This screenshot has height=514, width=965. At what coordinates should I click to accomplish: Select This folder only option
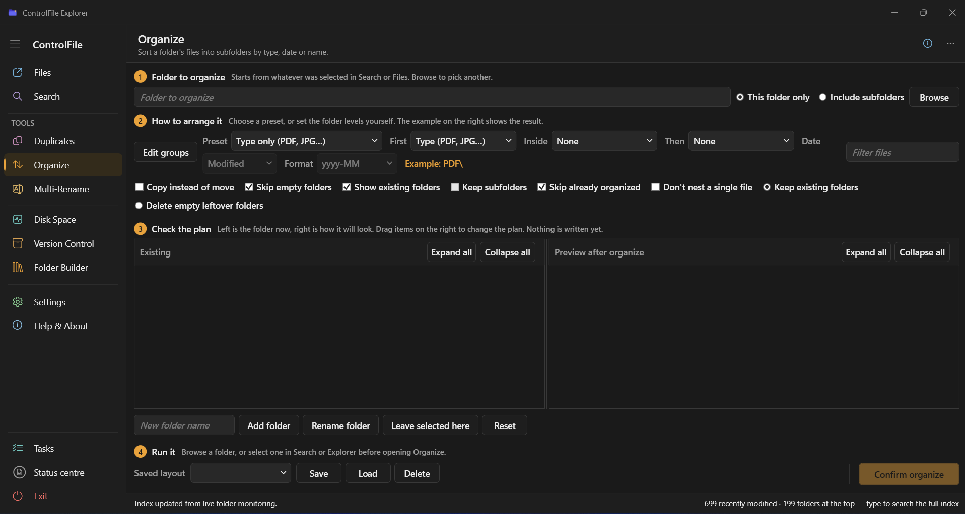click(x=773, y=97)
